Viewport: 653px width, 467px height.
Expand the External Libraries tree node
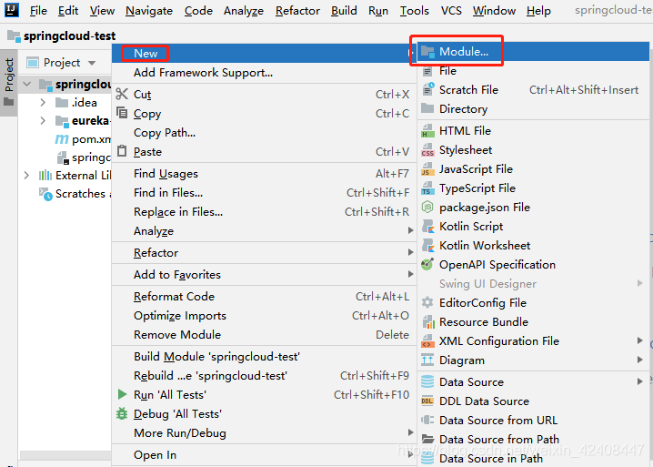(26, 176)
